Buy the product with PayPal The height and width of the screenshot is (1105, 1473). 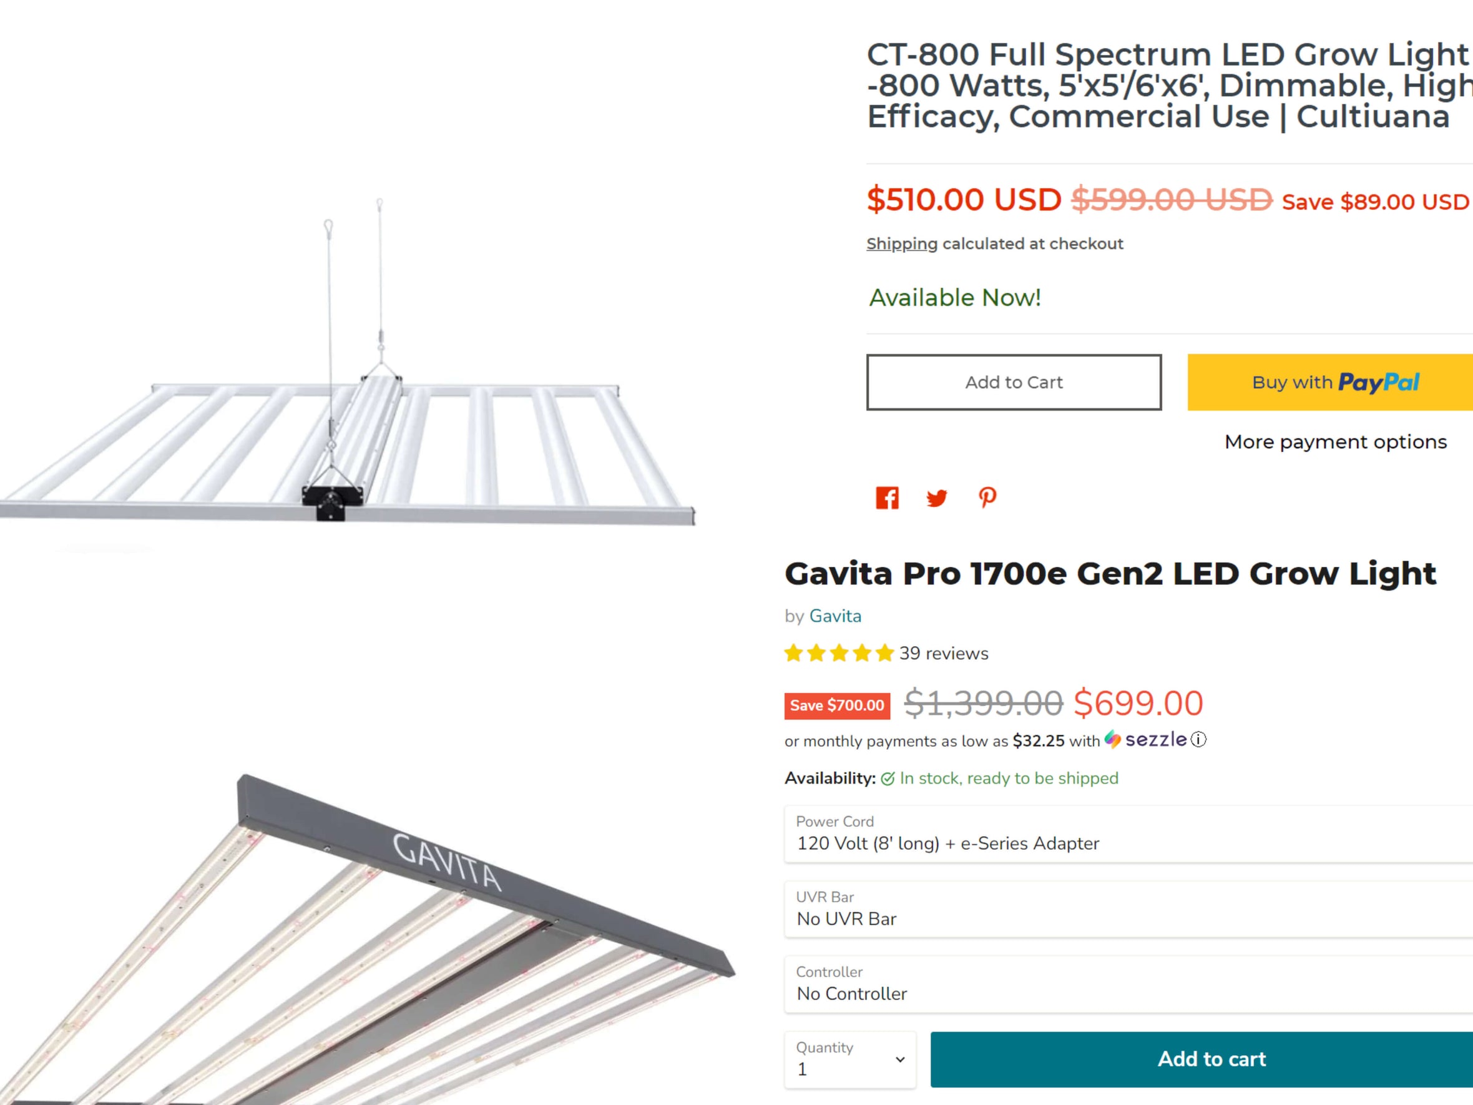tap(1335, 381)
